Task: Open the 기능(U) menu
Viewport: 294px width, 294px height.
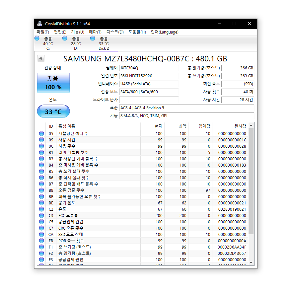Action: pyautogui.click(x=78, y=32)
